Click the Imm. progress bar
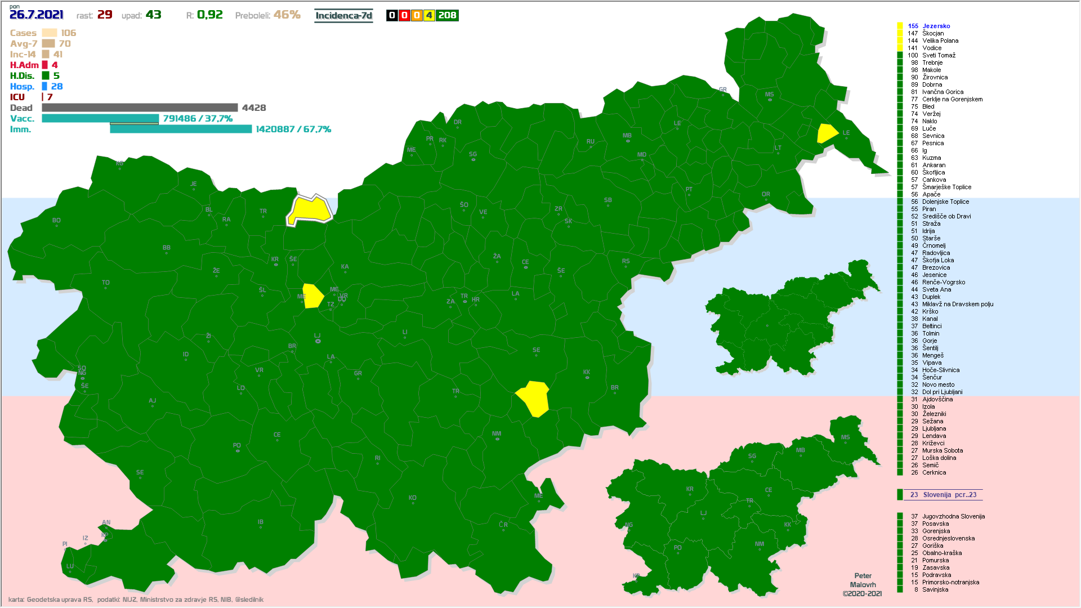1081x608 pixels. pyautogui.click(x=181, y=129)
